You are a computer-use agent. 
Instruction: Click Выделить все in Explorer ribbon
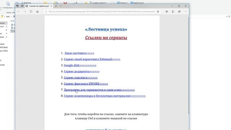point(137,3)
